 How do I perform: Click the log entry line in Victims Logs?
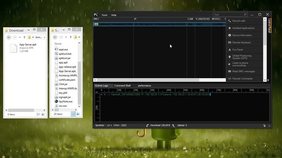tap(156, 94)
